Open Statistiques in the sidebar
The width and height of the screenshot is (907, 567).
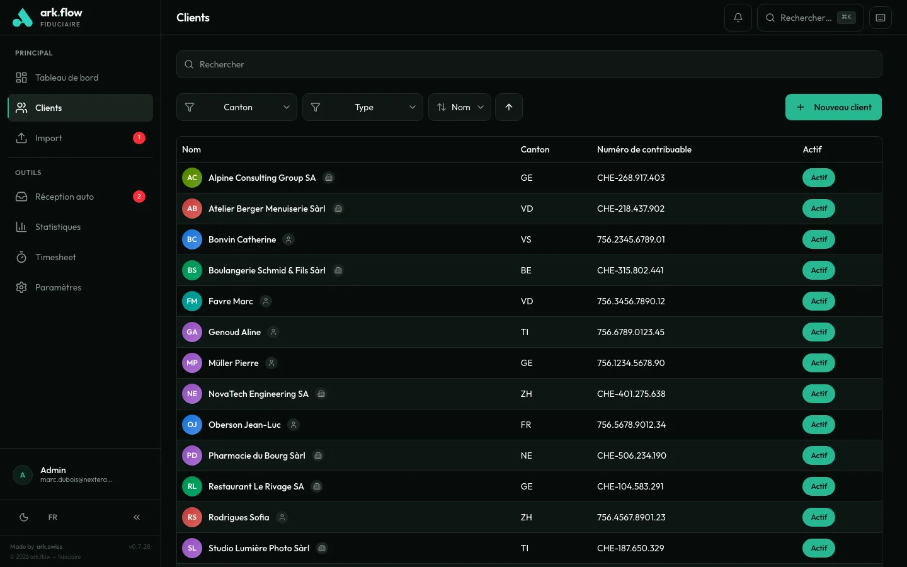pos(80,227)
